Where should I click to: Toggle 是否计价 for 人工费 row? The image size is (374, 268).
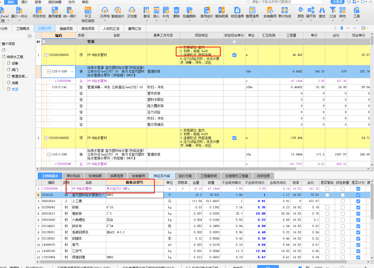[358, 201]
